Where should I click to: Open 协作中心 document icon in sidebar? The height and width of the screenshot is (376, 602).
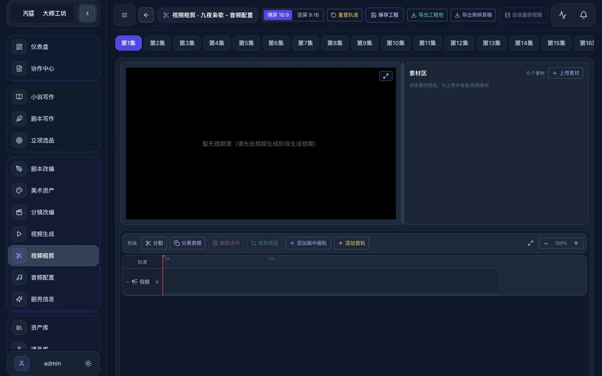(19, 69)
